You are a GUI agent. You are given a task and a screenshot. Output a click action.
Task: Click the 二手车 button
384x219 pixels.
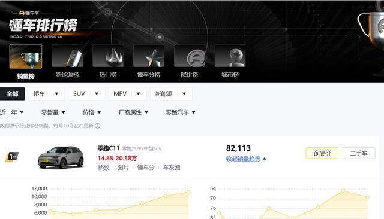pos(359,153)
